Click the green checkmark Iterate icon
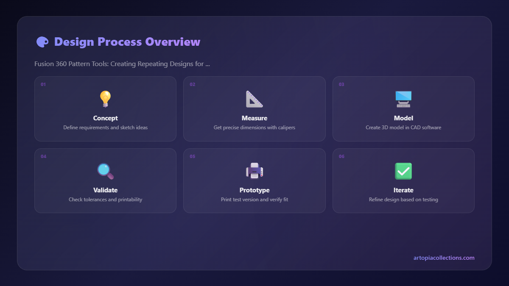Viewport: 509px width, 286px height. [x=403, y=171]
